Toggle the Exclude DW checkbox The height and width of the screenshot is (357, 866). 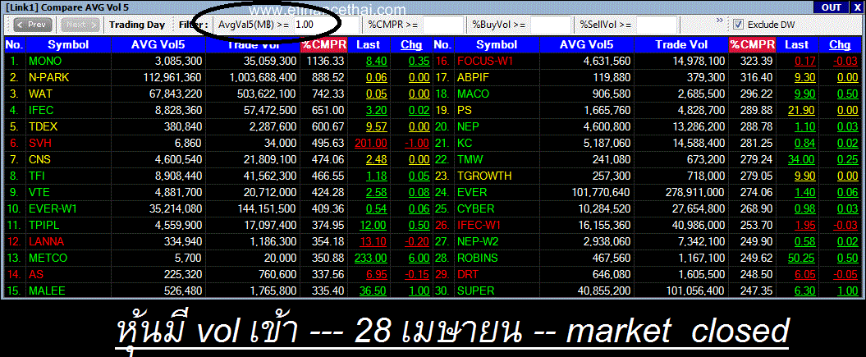pos(737,25)
